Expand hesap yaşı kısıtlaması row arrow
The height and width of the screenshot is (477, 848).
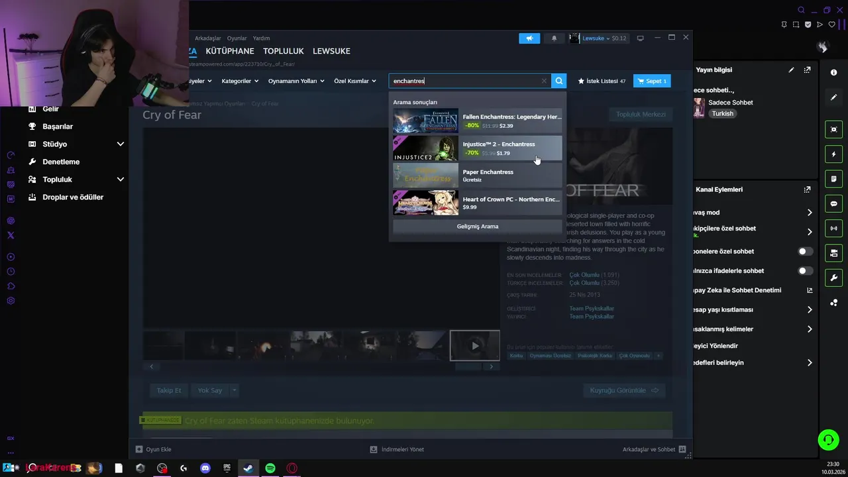(810, 309)
